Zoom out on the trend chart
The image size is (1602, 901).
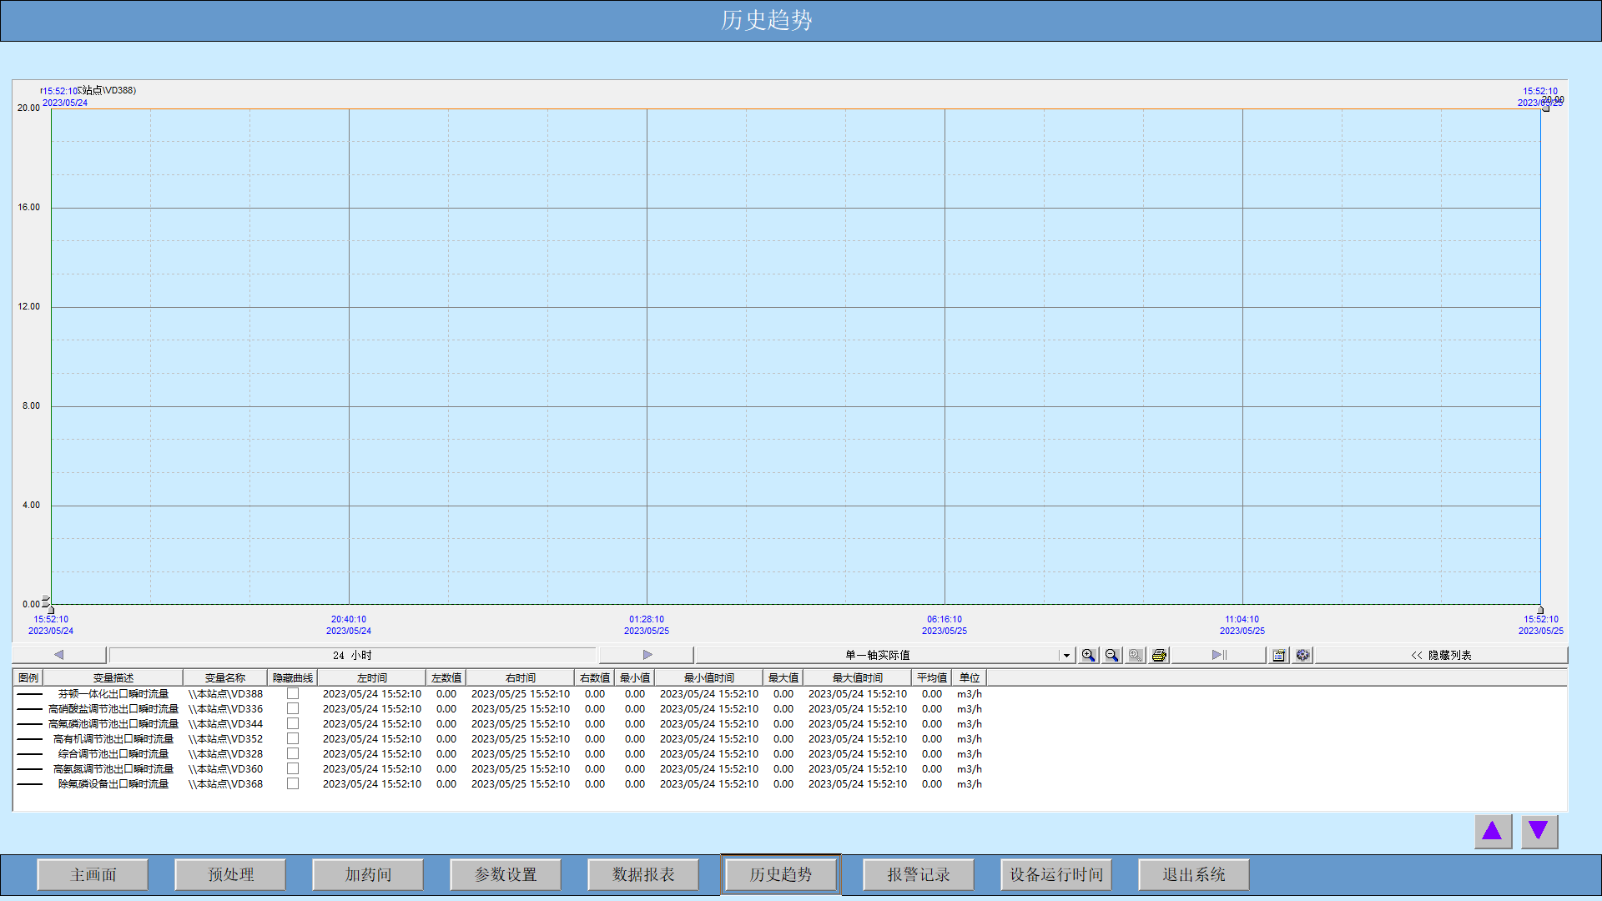[x=1111, y=655]
